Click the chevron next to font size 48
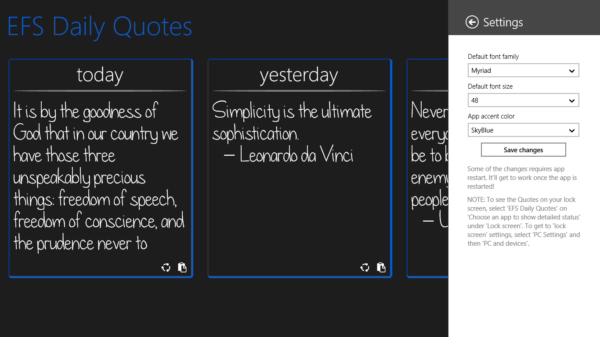Screen dimensions: 600x337 coord(572,100)
